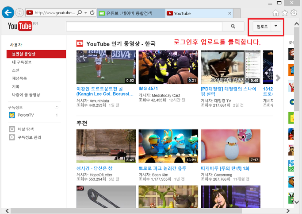Open 재생목록 in the sidebar
This screenshot has width=302, height=214.
point(19,78)
